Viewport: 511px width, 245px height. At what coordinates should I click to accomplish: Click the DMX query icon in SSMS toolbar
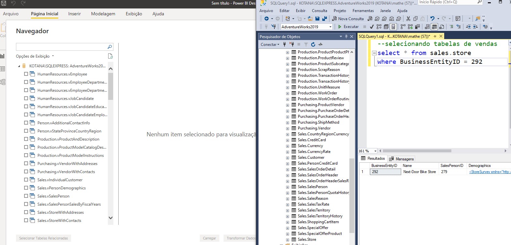click(384, 19)
